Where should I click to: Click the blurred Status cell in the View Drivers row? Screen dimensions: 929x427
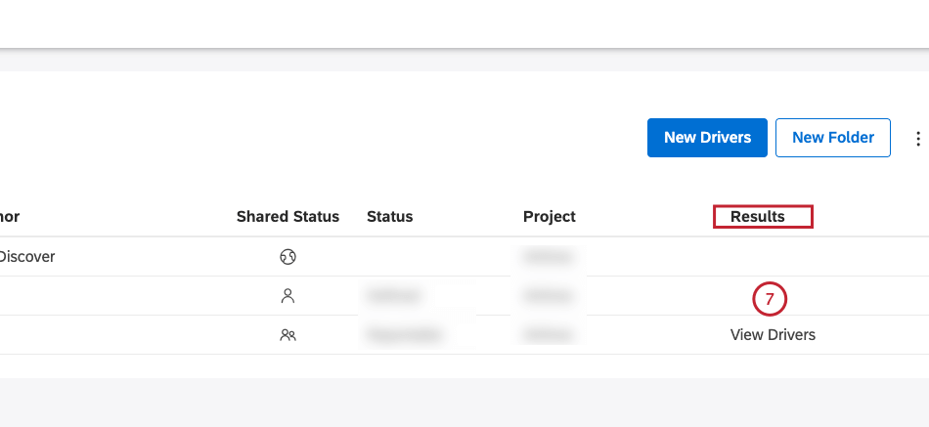(404, 334)
